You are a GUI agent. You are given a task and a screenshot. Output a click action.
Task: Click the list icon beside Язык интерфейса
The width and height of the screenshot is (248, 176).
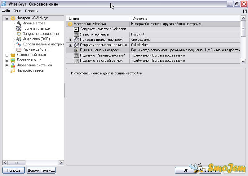click(x=76, y=34)
